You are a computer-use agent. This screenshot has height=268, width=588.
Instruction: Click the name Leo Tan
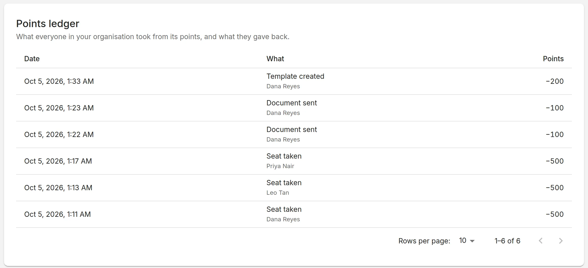(278, 193)
